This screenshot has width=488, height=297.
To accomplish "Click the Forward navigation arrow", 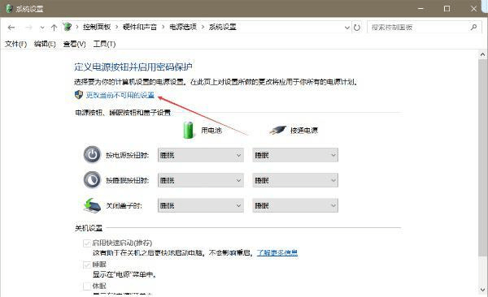I will [28, 28].
